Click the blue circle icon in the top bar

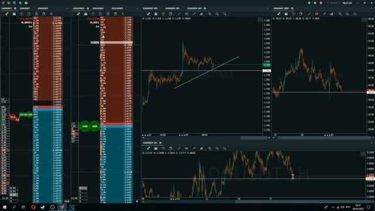coord(21,3)
